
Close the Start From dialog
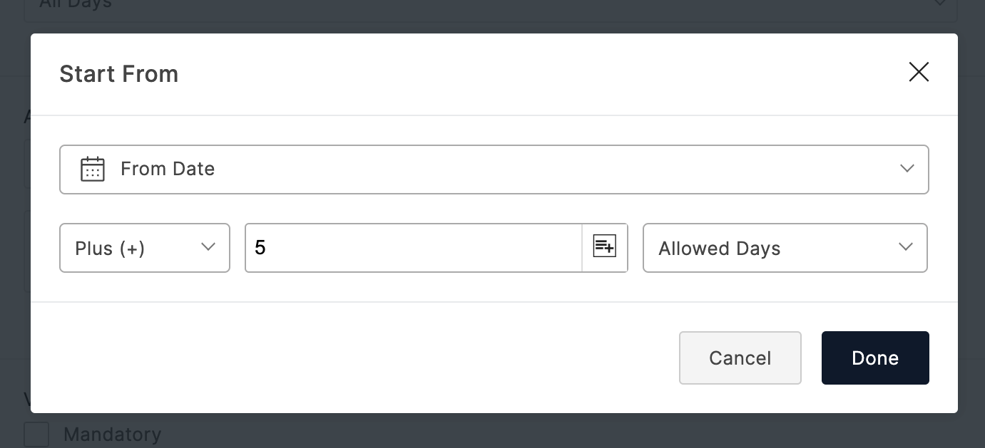pyautogui.click(x=919, y=72)
